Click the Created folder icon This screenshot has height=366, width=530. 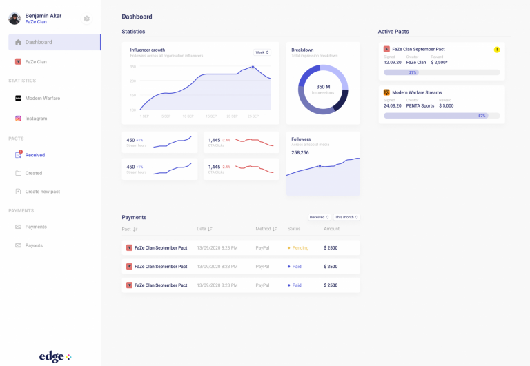[18, 173]
